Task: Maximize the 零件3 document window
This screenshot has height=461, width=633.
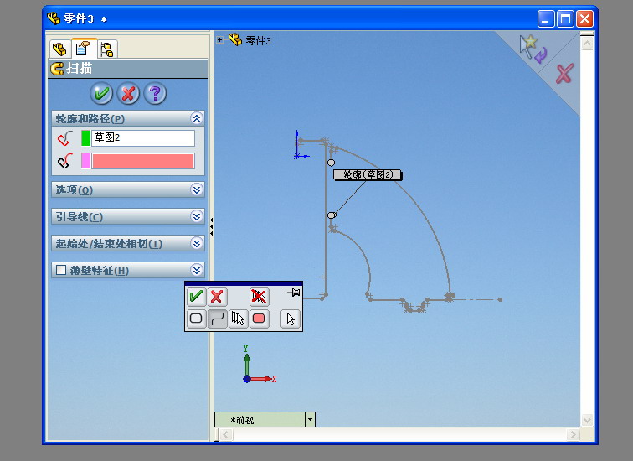Action: point(565,19)
